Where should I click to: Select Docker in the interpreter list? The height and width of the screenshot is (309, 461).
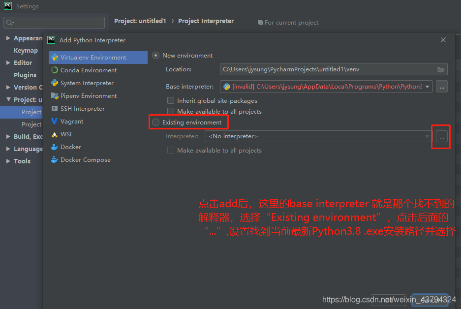98,147
